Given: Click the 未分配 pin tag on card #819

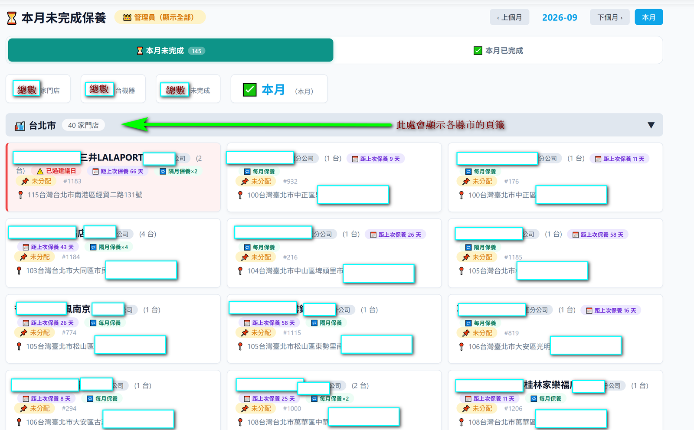Looking at the screenshot, I should 478,333.
